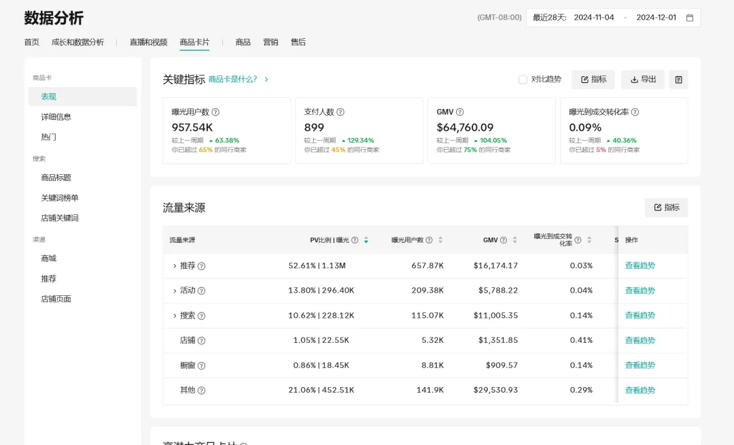Click help icon next to 搜索 row label
The image size is (734, 445).
[201, 316]
